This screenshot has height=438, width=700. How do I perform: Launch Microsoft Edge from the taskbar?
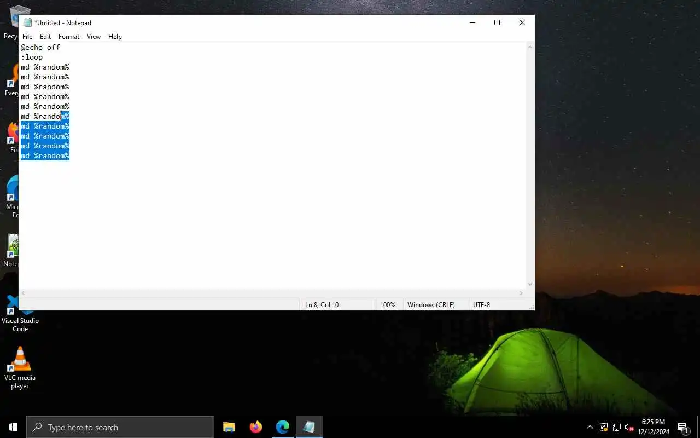(282, 427)
